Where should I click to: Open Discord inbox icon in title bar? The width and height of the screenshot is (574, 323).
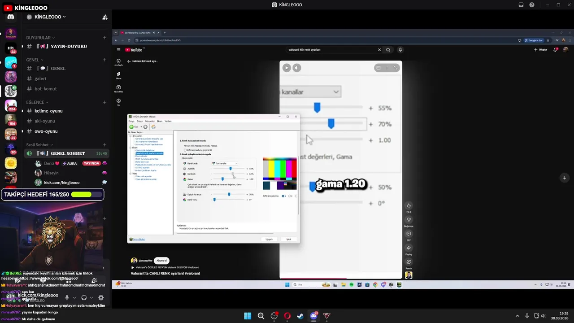point(521,5)
